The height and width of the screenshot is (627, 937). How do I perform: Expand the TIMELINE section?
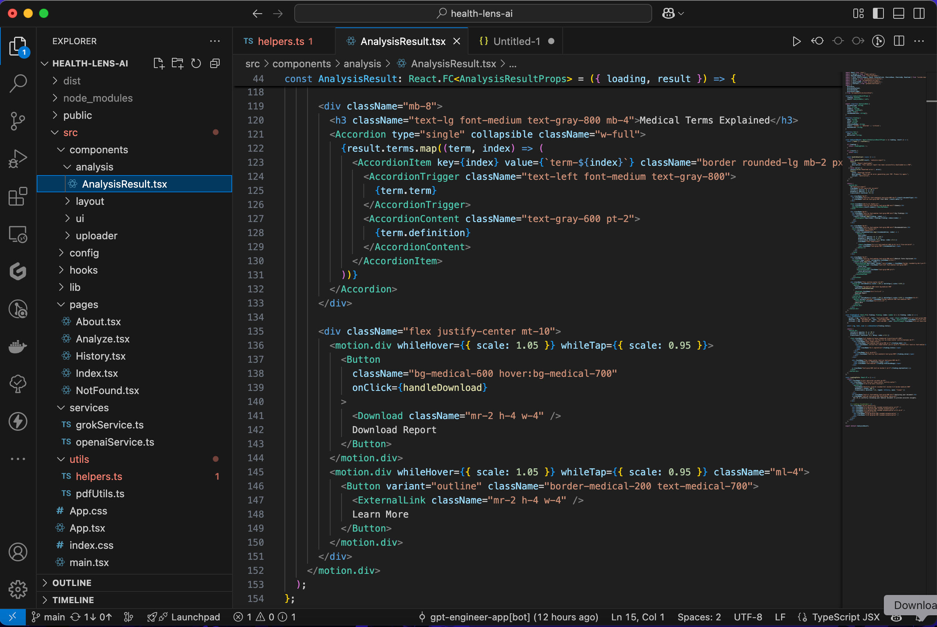tap(135, 600)
